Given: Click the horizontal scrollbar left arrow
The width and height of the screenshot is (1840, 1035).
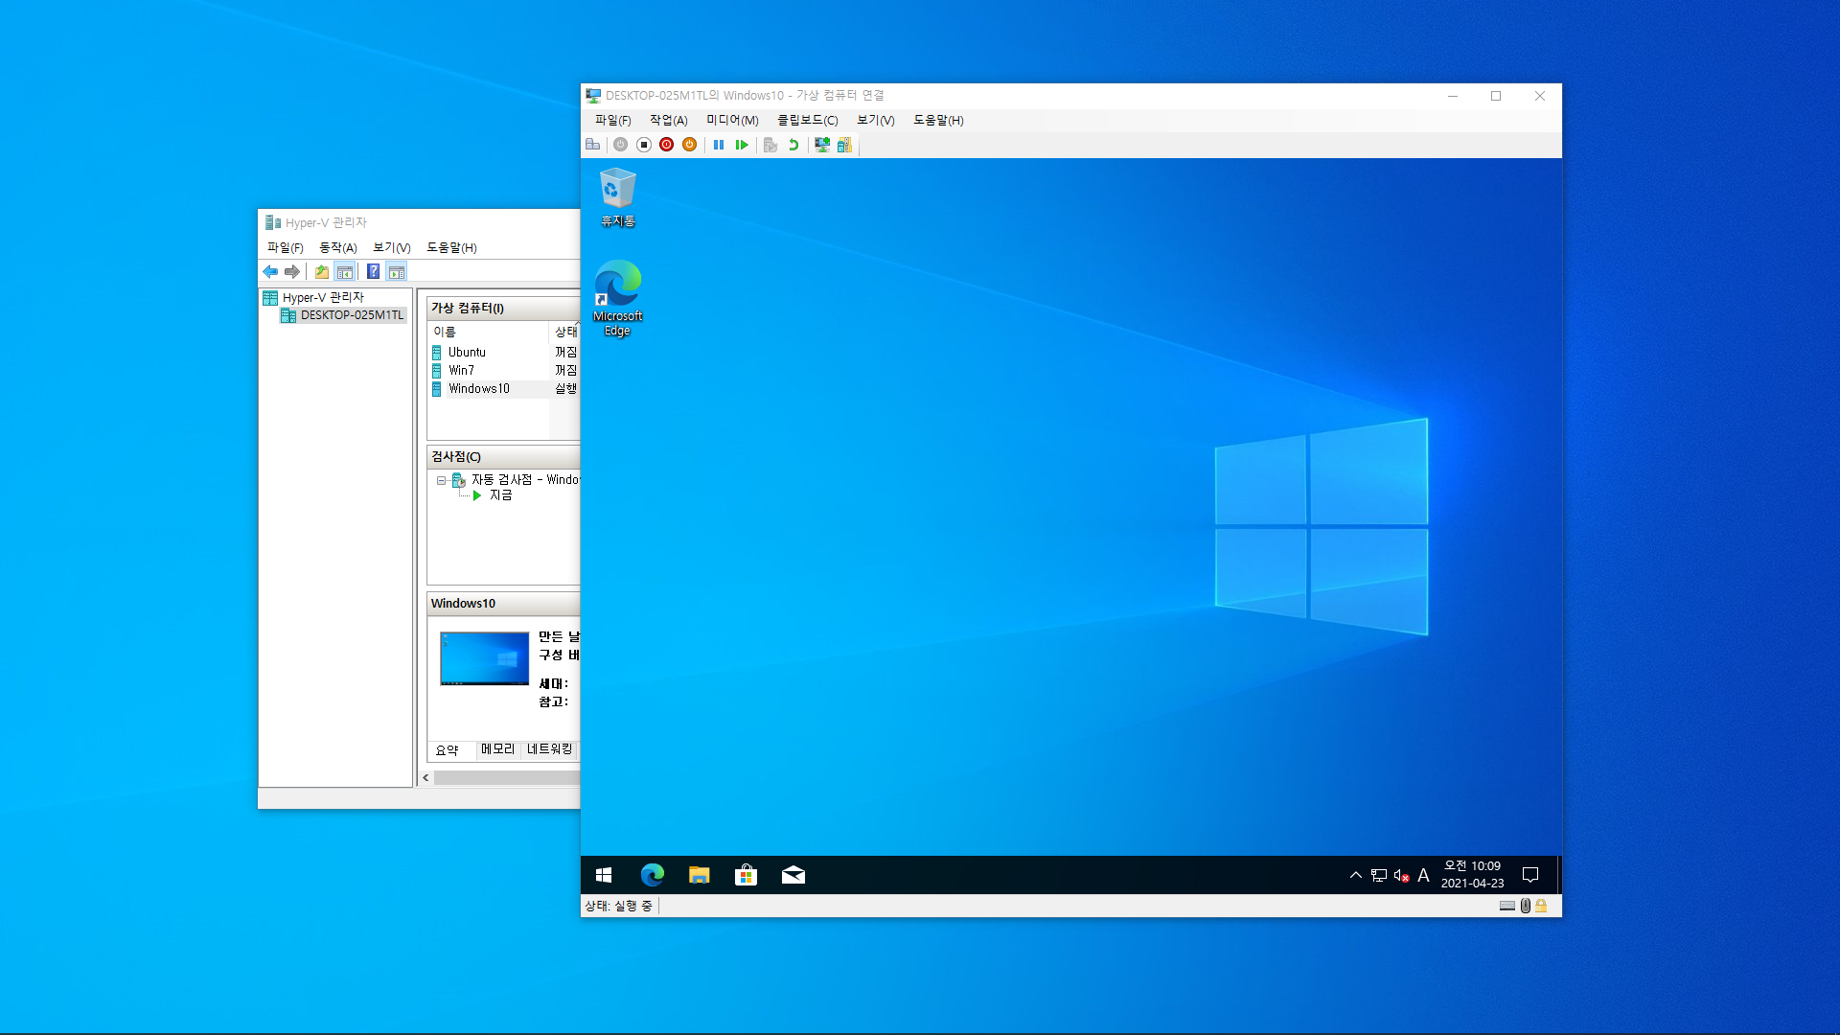Looking at the screenshot, I should click(x=425, y=778).
